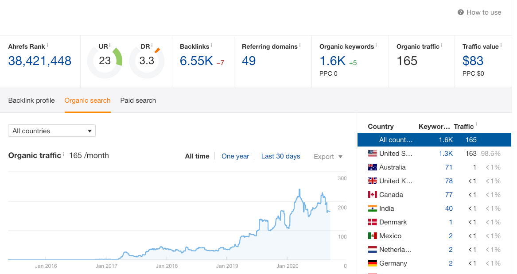Viewport: 517px width, 274px height.
Task: Click United States keyword count 1.3K
Action: point(446,154)
